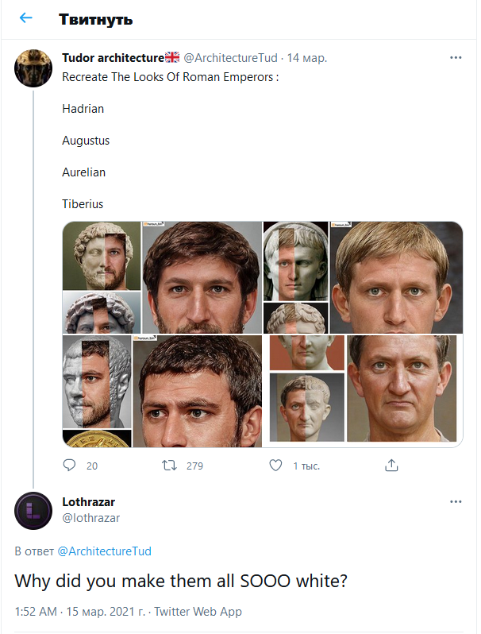Screen dimensions: 481x634
Task: Click the retweet icon
Action: tap(169, 466)
